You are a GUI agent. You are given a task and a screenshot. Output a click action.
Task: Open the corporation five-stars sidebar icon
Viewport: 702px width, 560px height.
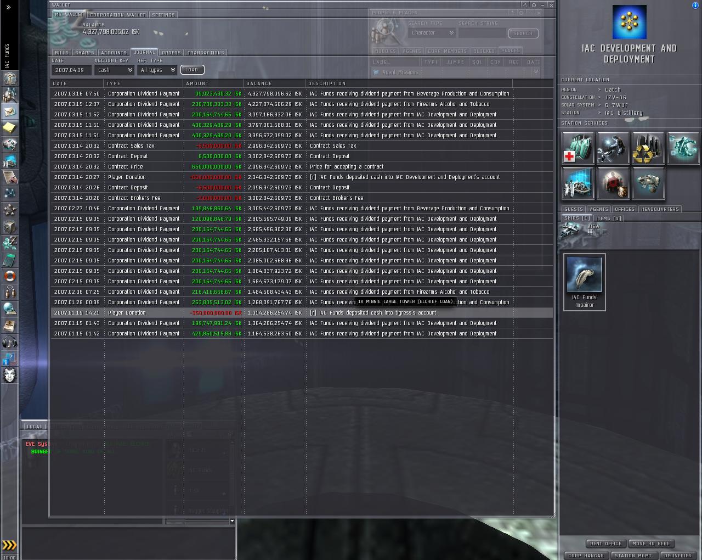[x=10, y=210]
